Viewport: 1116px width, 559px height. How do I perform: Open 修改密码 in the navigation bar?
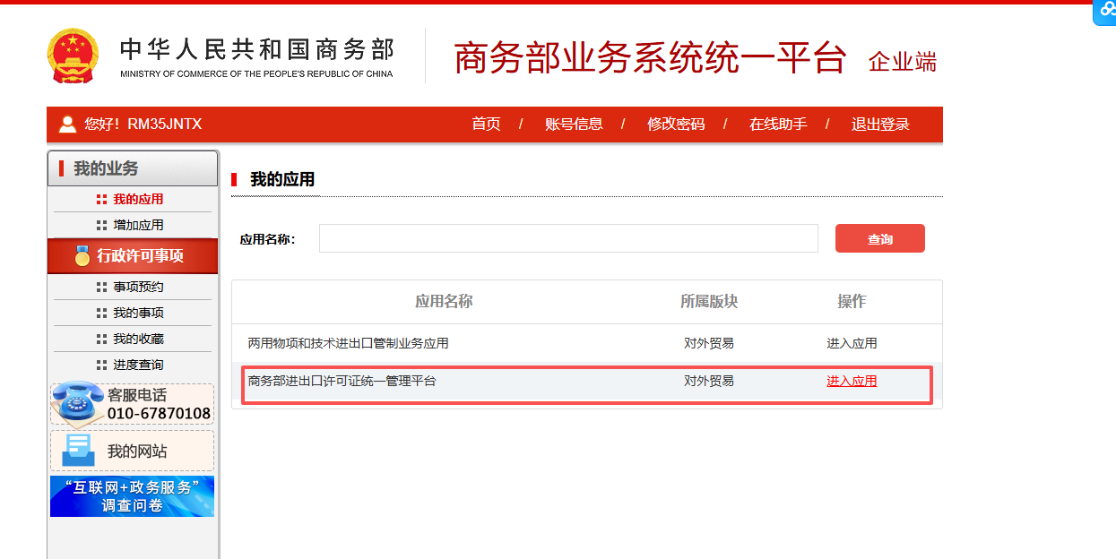tap(676, 125)
